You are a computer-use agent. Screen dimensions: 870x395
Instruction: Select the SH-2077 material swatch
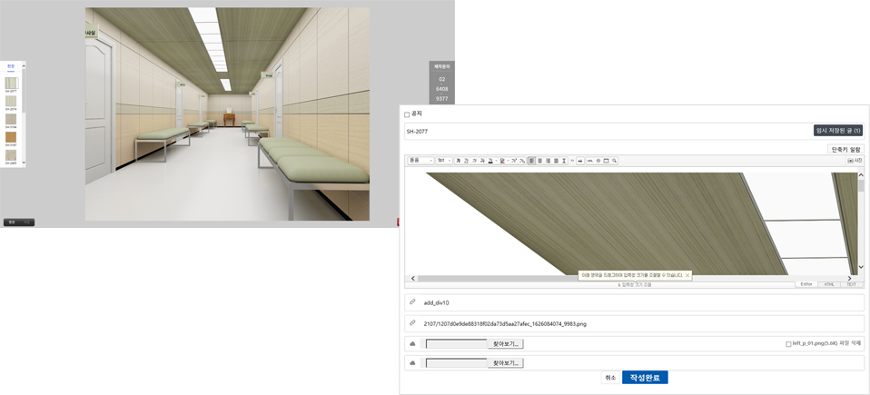11,83
